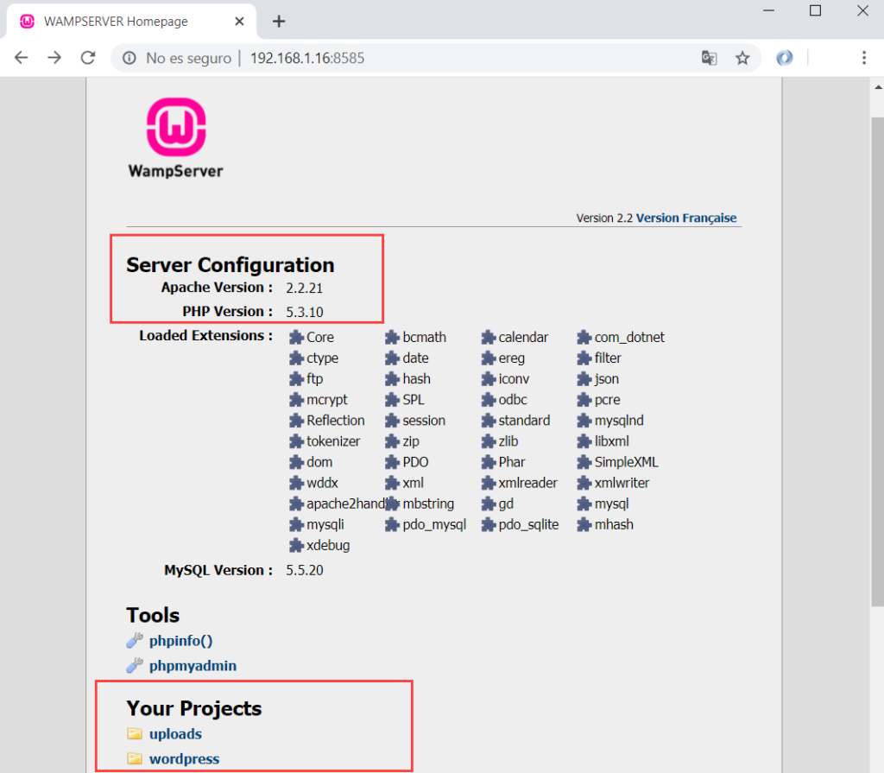Click the puzzle icon next to gd
Viewport: 884px width, 773px height.
tap(489, 504)
